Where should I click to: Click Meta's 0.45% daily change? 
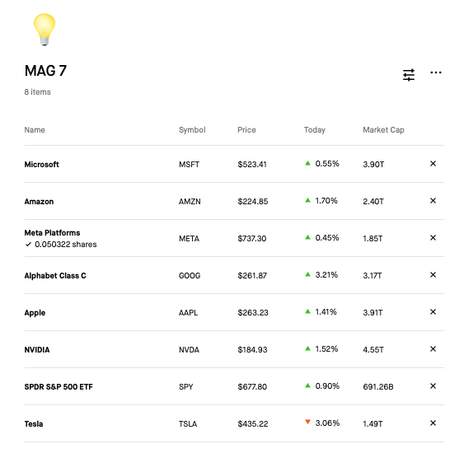point(322,238)
